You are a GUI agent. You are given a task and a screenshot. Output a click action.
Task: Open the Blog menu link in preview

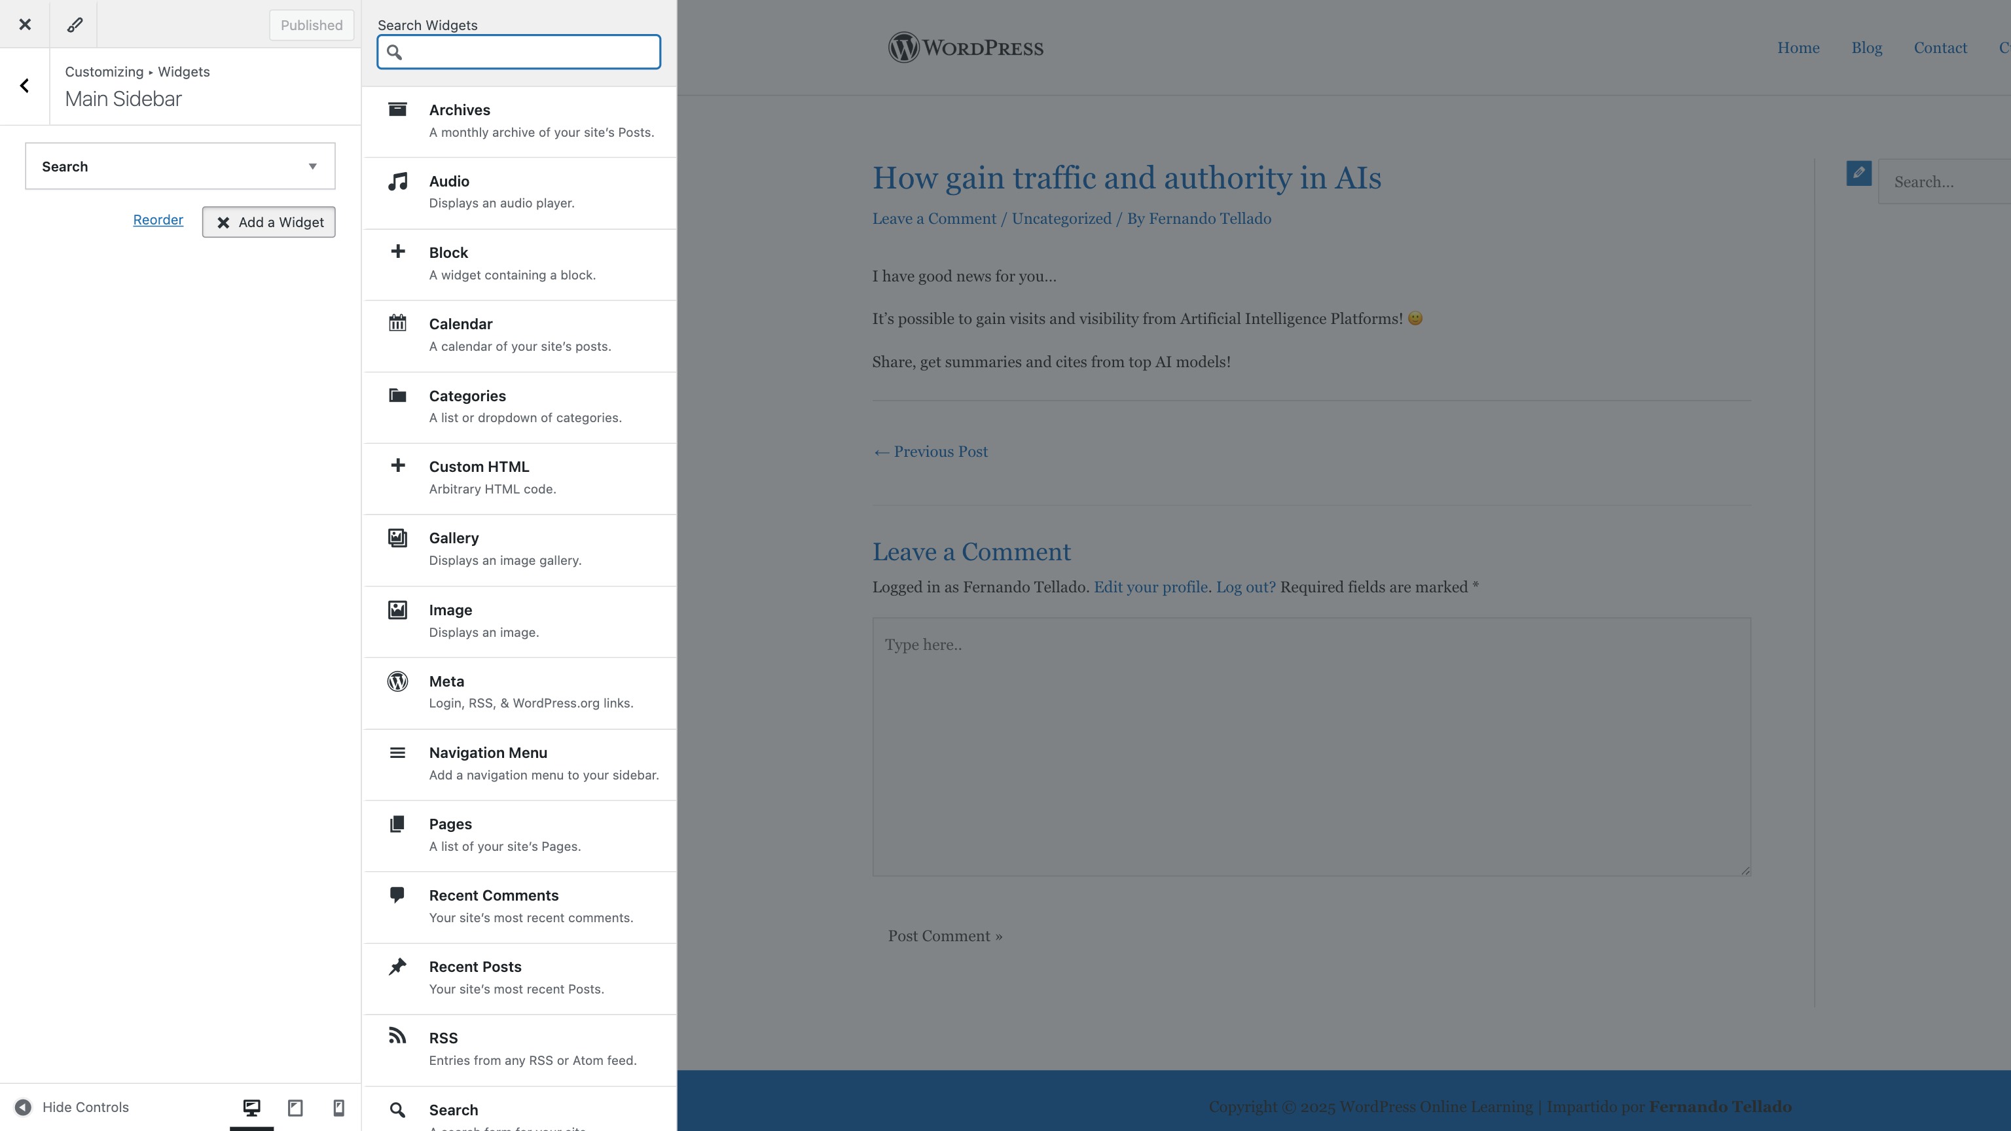coord(1866,48)
